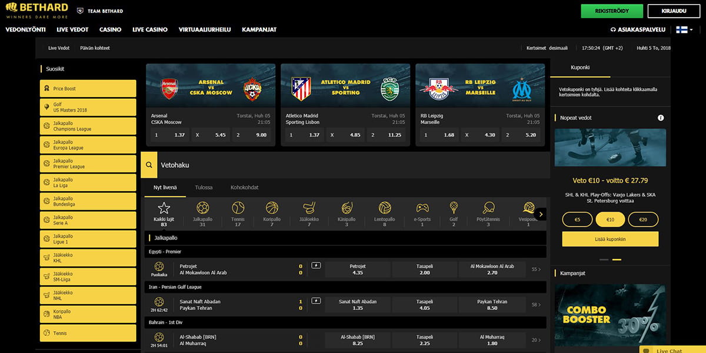Bet on Arsenal win at 1.37

[x=170, y=135]
